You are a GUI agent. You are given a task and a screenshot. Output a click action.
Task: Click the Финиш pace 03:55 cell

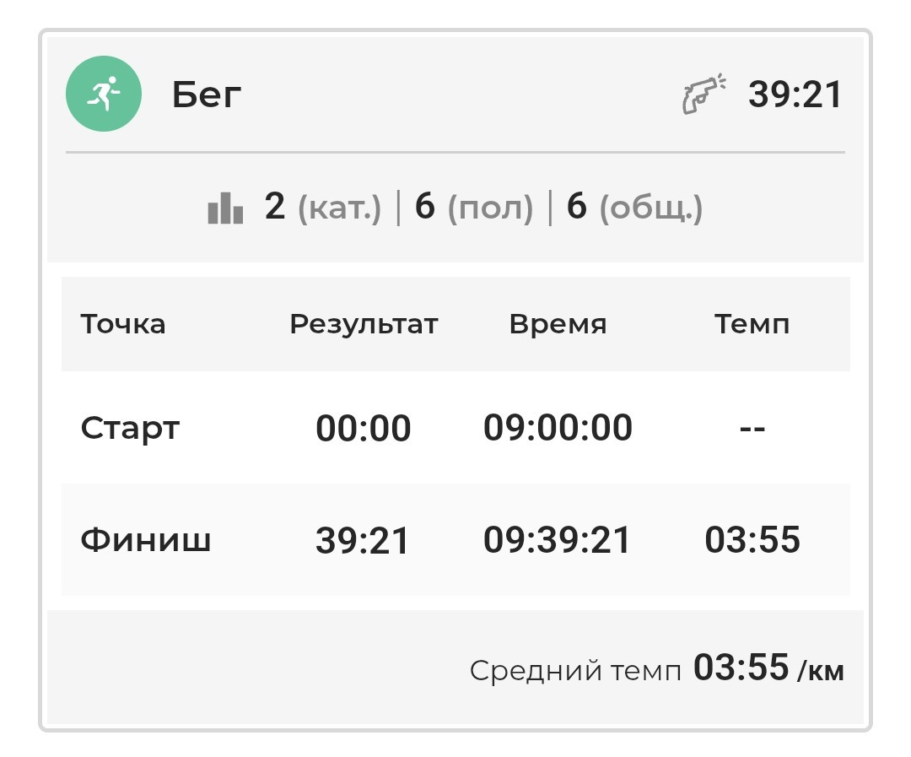click(752, 539)
